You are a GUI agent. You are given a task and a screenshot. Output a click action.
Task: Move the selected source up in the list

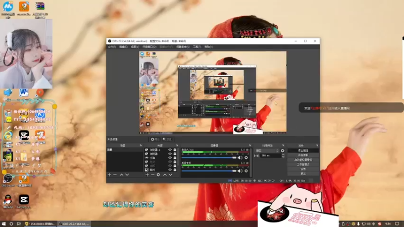pos(165,175)
